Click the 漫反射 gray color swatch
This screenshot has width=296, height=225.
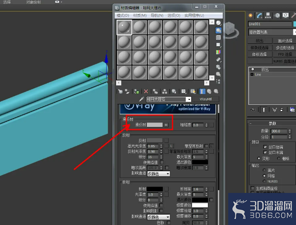[x=155, y=125]
